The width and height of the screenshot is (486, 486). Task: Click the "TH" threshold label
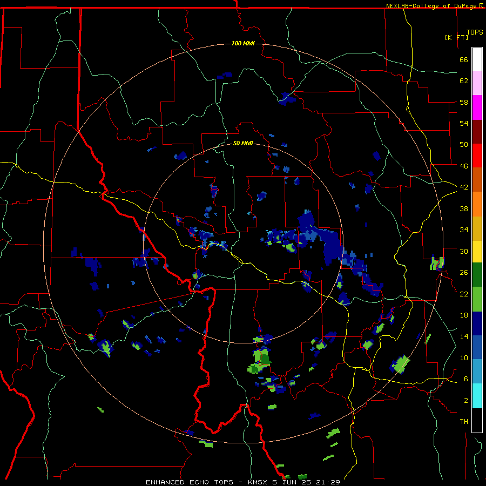(464, 422)
